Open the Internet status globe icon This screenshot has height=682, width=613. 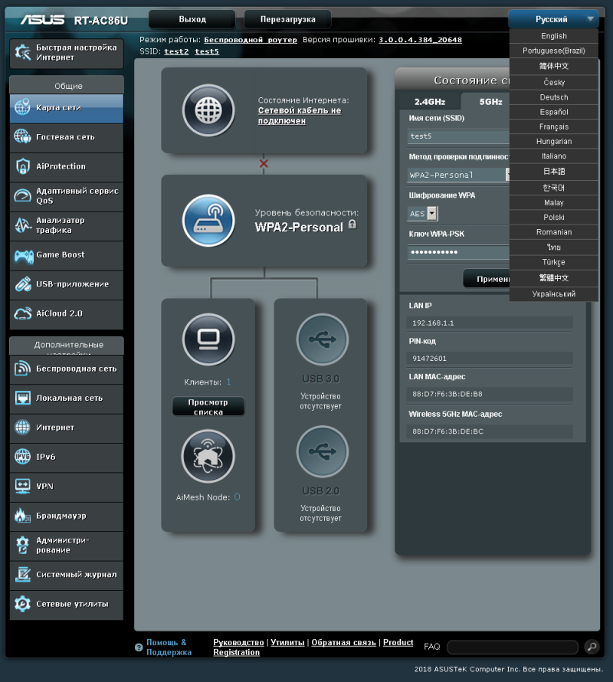pyautogui.click(x=208, y=110)
